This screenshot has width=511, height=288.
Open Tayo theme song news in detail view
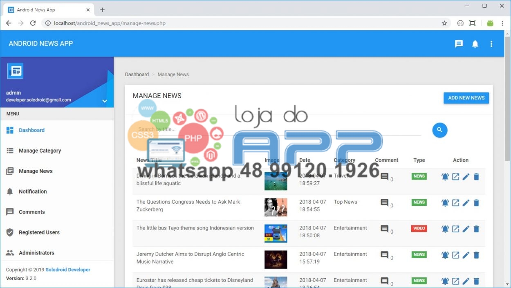[455, 229]
